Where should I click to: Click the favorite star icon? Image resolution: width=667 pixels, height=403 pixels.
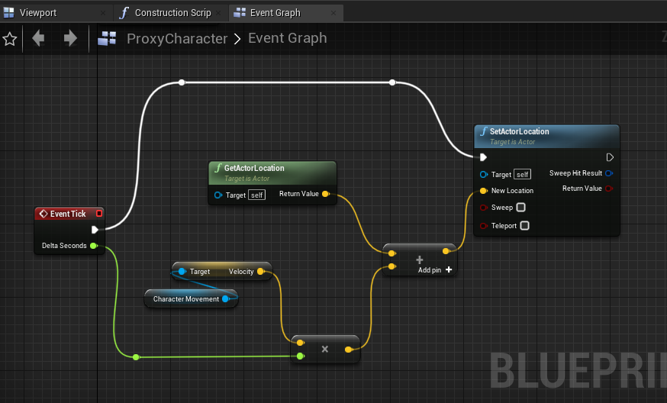pyautogui.click(x=10, y=39)
